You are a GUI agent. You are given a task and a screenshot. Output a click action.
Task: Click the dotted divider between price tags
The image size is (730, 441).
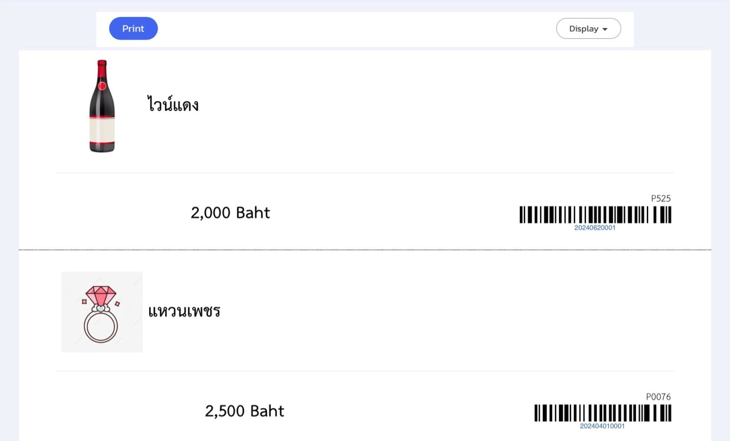coord(365,248)
